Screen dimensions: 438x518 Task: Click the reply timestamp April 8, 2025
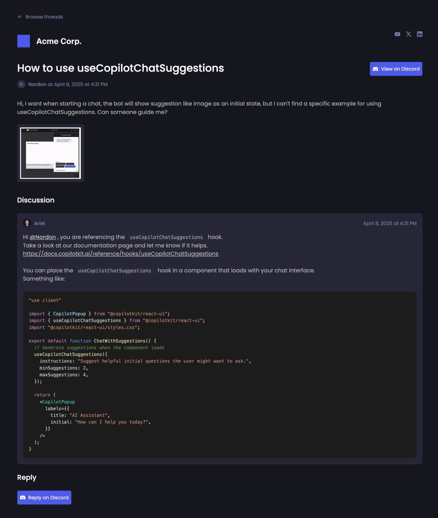[390, 223]
